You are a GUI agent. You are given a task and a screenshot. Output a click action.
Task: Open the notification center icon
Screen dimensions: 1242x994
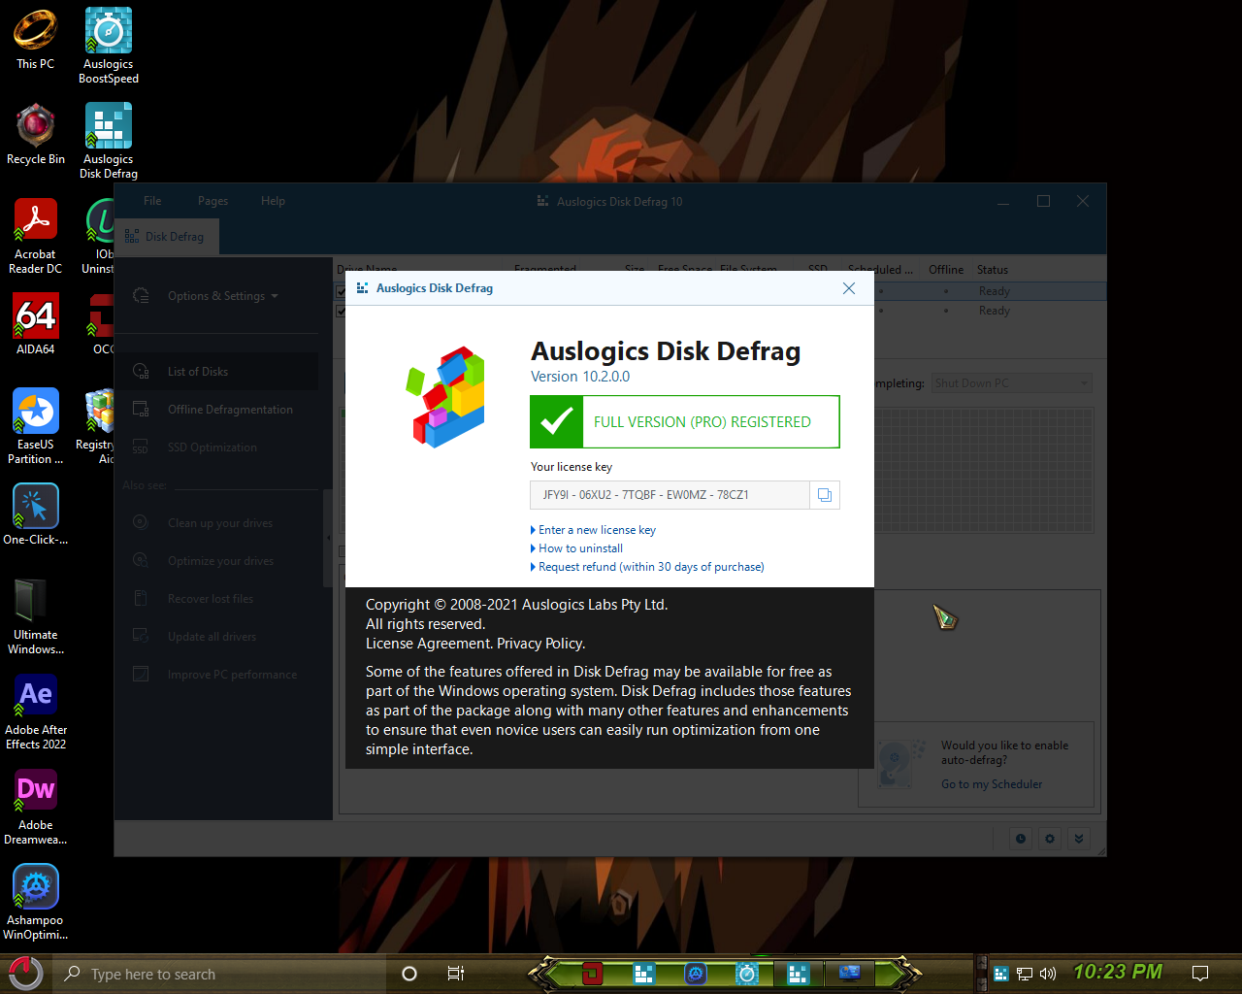tap(1200, 973)
